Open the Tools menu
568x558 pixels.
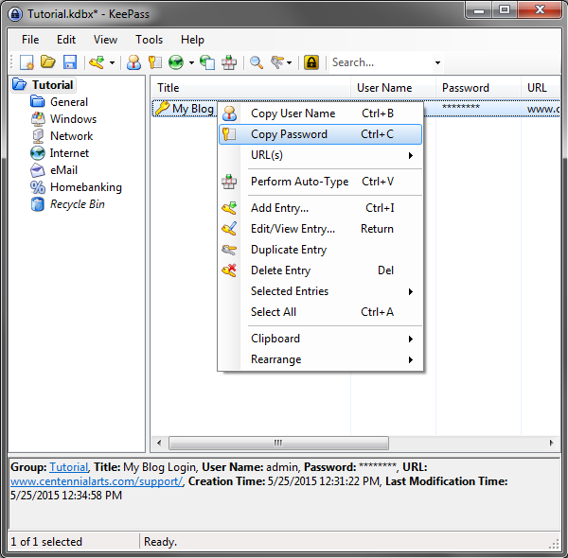pyautogui.click(x=149, y=40)
